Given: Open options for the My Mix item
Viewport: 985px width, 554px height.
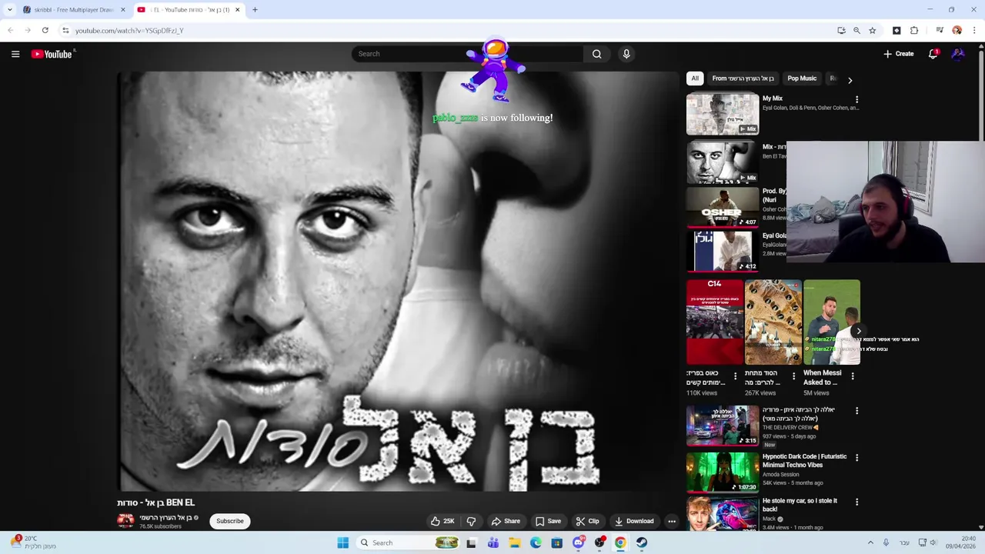Looking at the screenshot, I should [856, 99].
